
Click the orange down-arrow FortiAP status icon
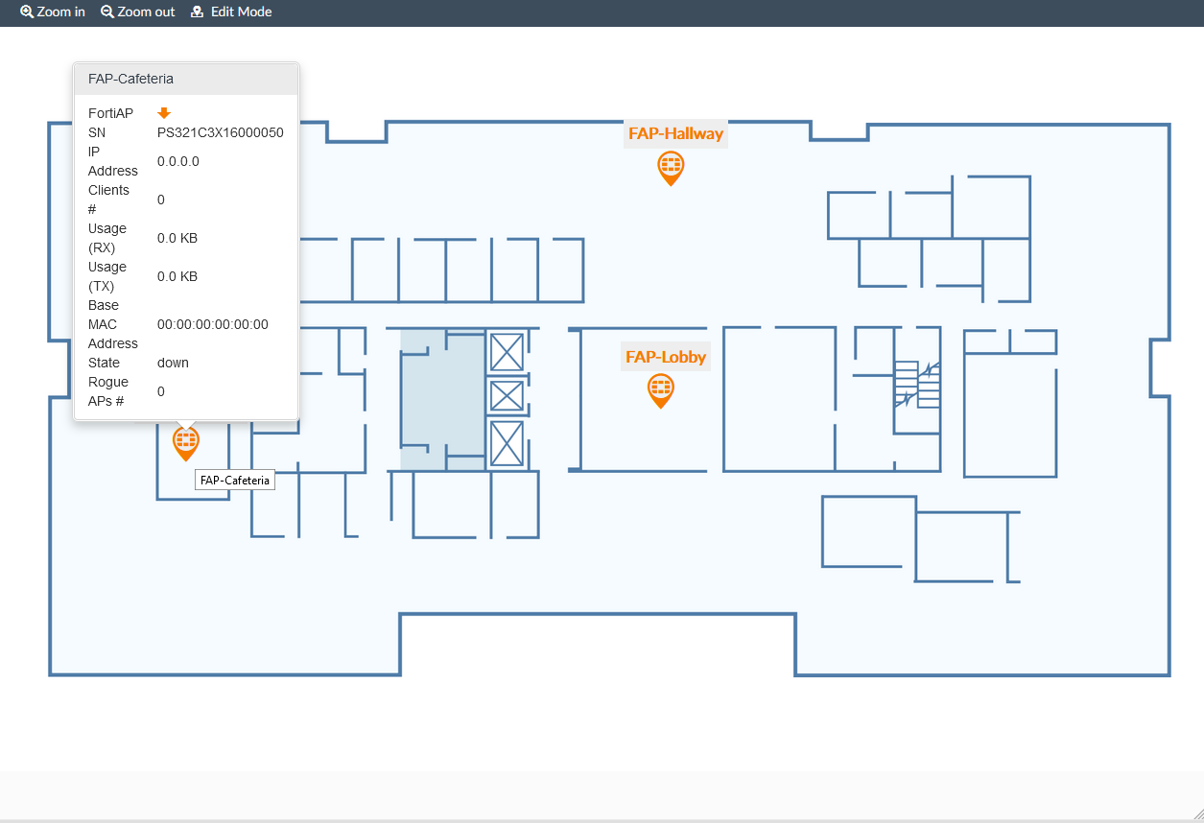[x=163, y=112]
